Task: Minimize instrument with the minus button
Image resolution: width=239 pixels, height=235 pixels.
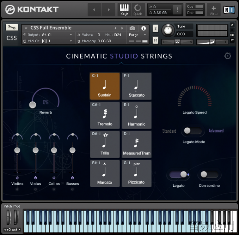Action: click(x=232, y=30)
